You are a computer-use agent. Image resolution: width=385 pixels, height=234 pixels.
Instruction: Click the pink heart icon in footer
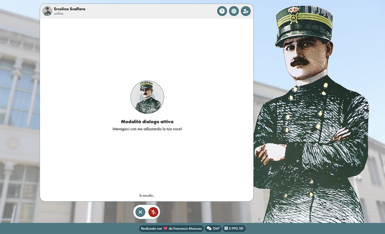[165, 228]
